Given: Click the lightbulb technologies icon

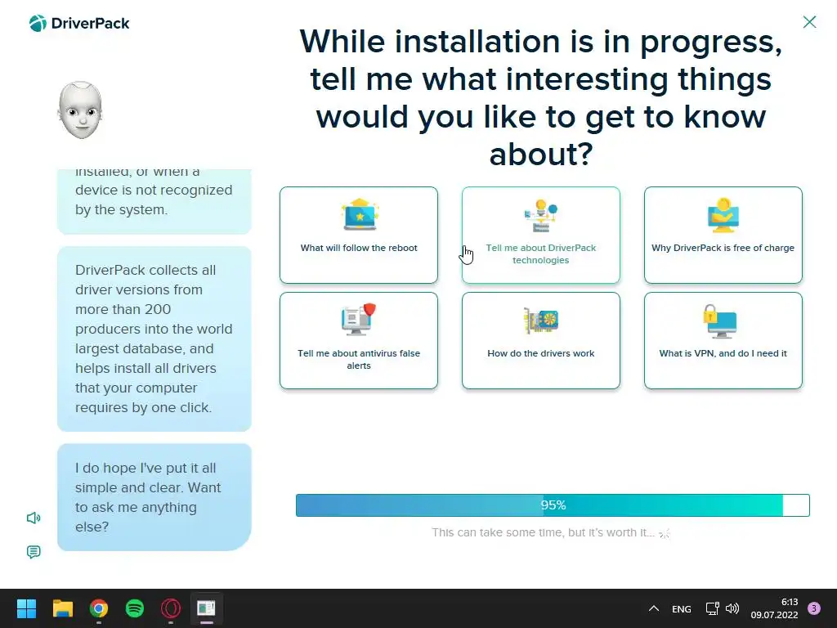Looking at the screenshot, I should tap(541, 215).
